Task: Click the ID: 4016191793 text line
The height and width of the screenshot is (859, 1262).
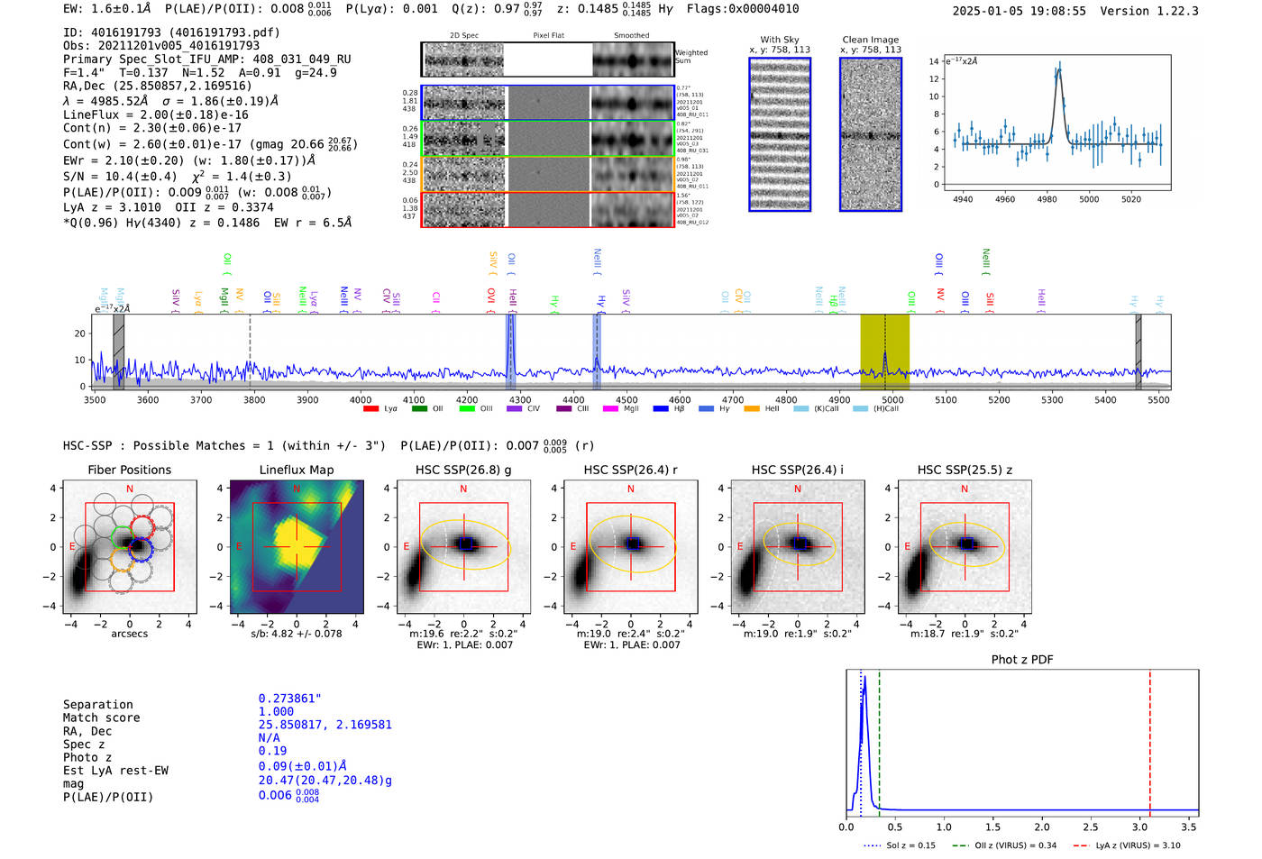Action: tap(171, 32)
